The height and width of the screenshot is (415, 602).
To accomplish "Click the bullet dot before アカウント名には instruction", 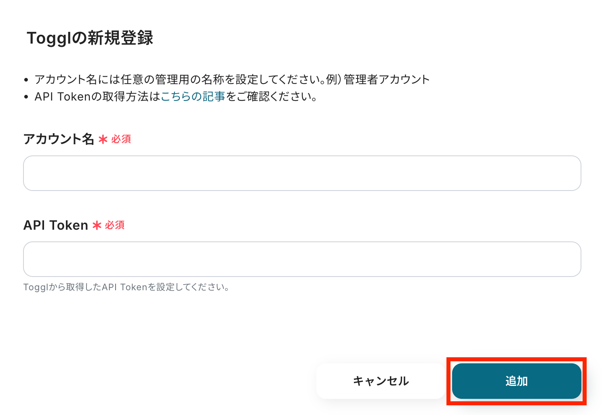I will click(x=26, y=80).
